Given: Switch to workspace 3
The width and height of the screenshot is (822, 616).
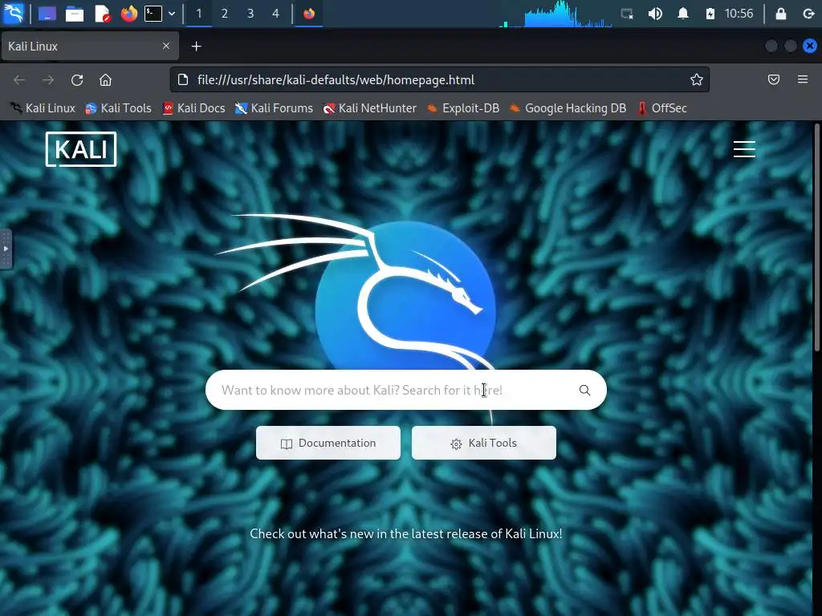Looking at the screenshot, I should pos(250,14).
